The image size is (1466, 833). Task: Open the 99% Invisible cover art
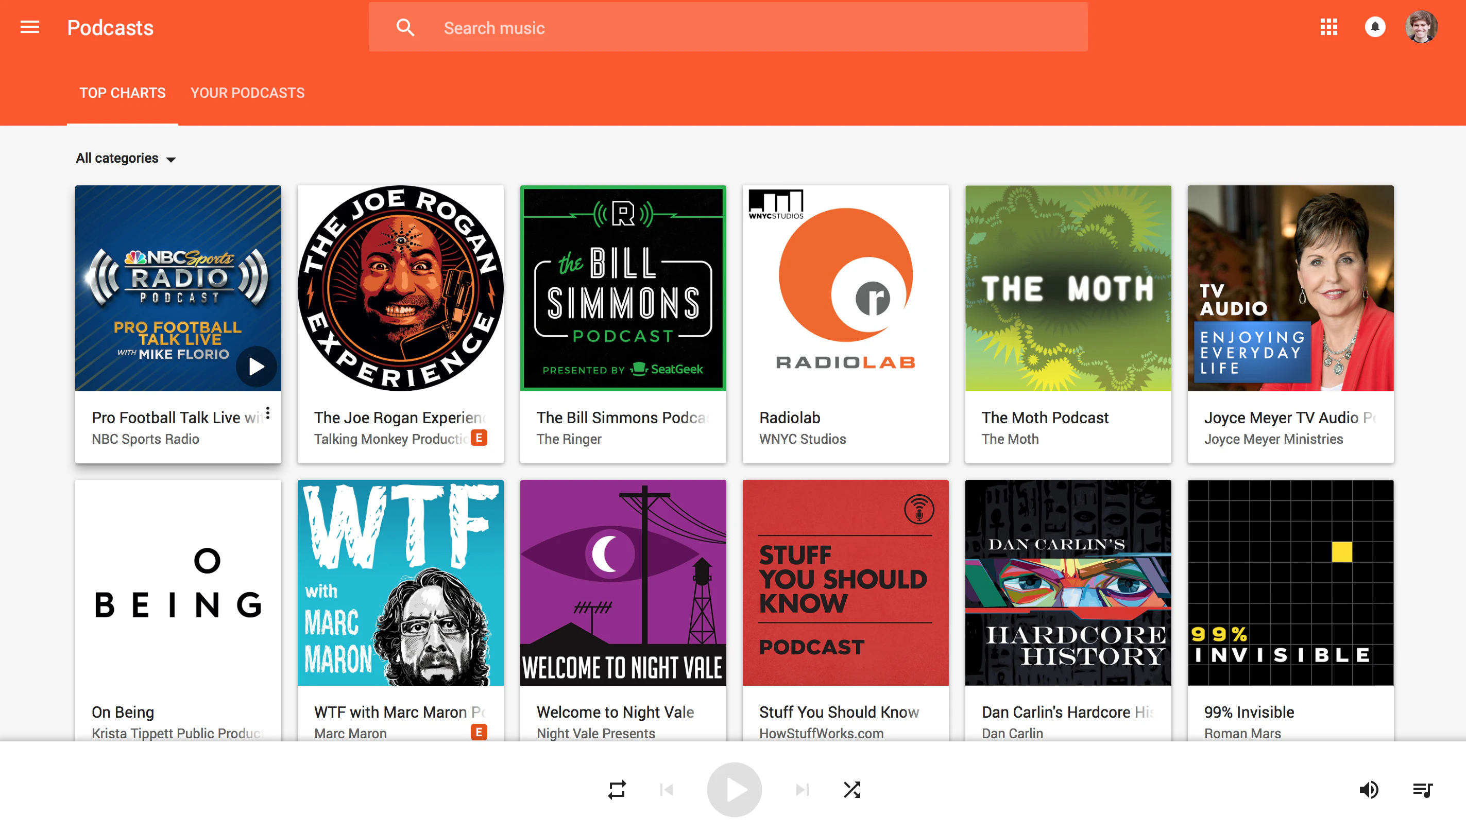point(1290,582)
